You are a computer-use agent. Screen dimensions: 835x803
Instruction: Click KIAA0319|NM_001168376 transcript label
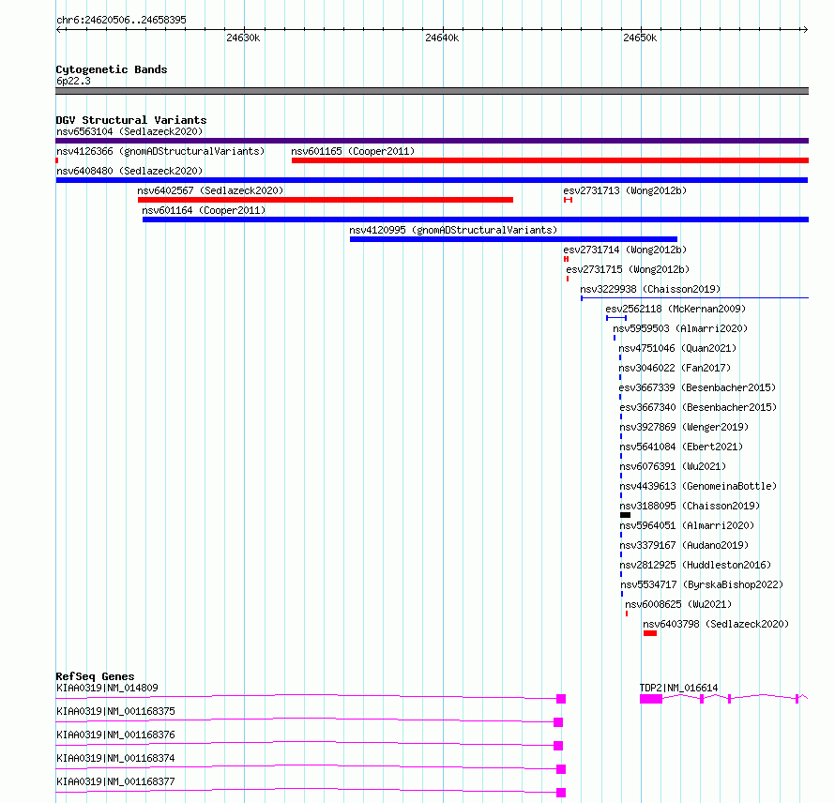coord(115,735)
